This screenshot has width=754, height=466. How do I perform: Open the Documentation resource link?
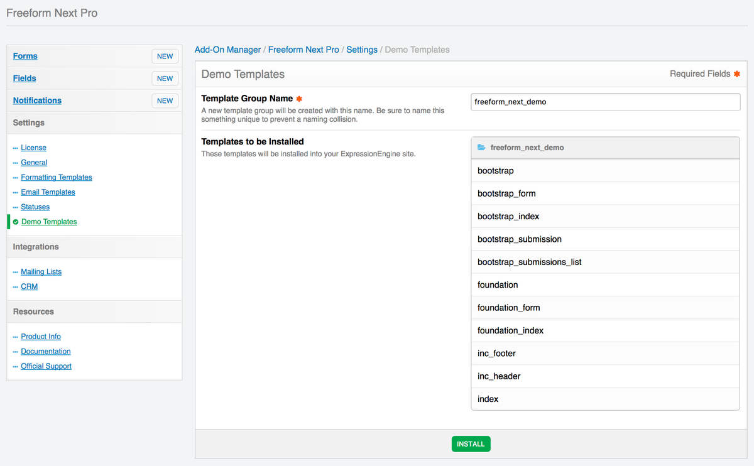click(46, 351)
